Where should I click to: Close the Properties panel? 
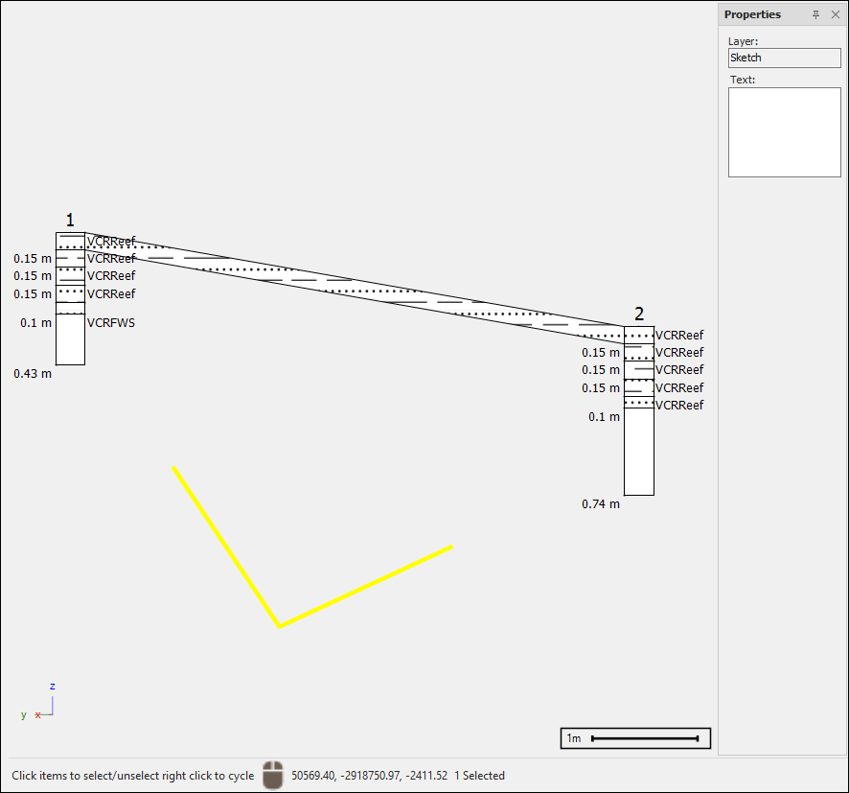[x=835, y=14]
